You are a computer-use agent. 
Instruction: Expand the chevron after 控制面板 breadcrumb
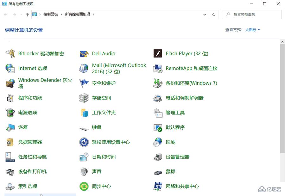tap(61, 14)
